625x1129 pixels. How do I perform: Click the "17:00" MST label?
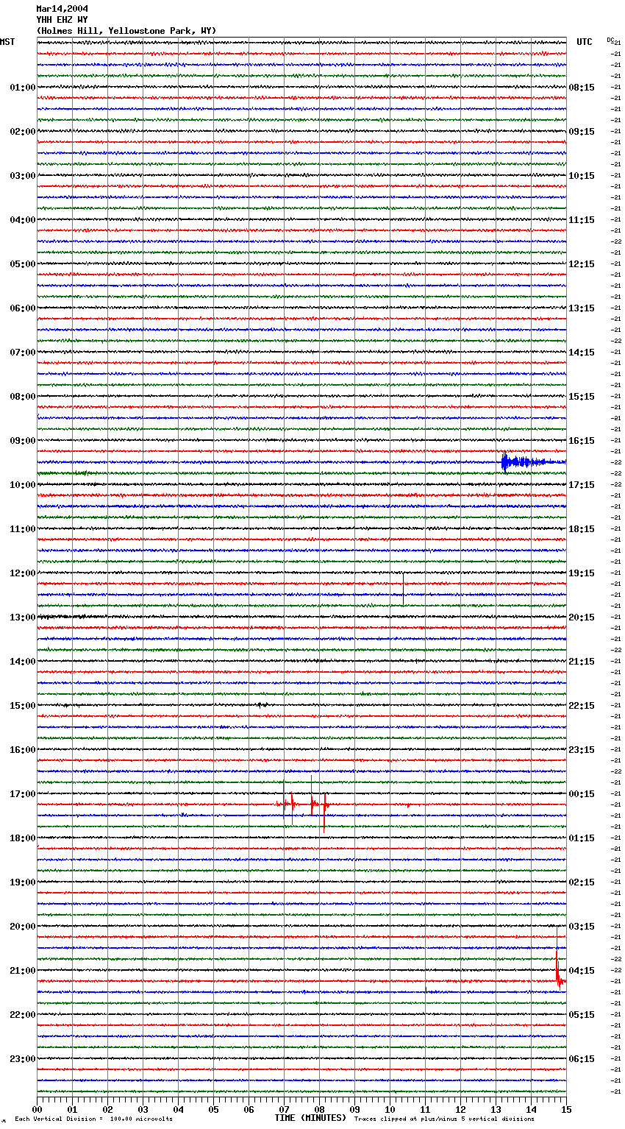[22, 794]
